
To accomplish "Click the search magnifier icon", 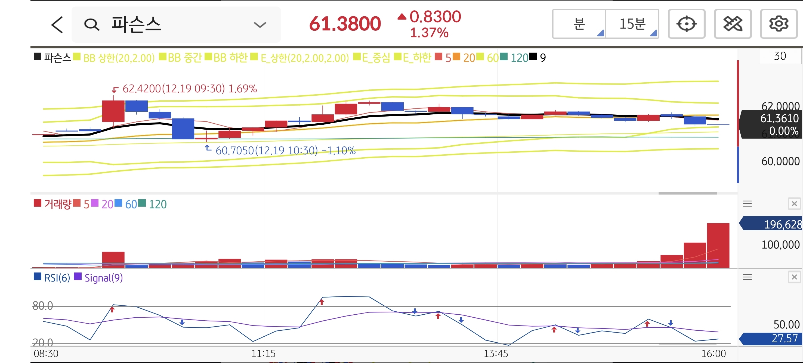I will [92, 25].
